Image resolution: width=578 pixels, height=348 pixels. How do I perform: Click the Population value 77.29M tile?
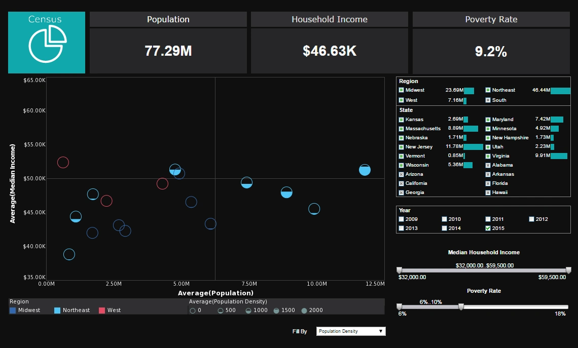pos(168,51)
